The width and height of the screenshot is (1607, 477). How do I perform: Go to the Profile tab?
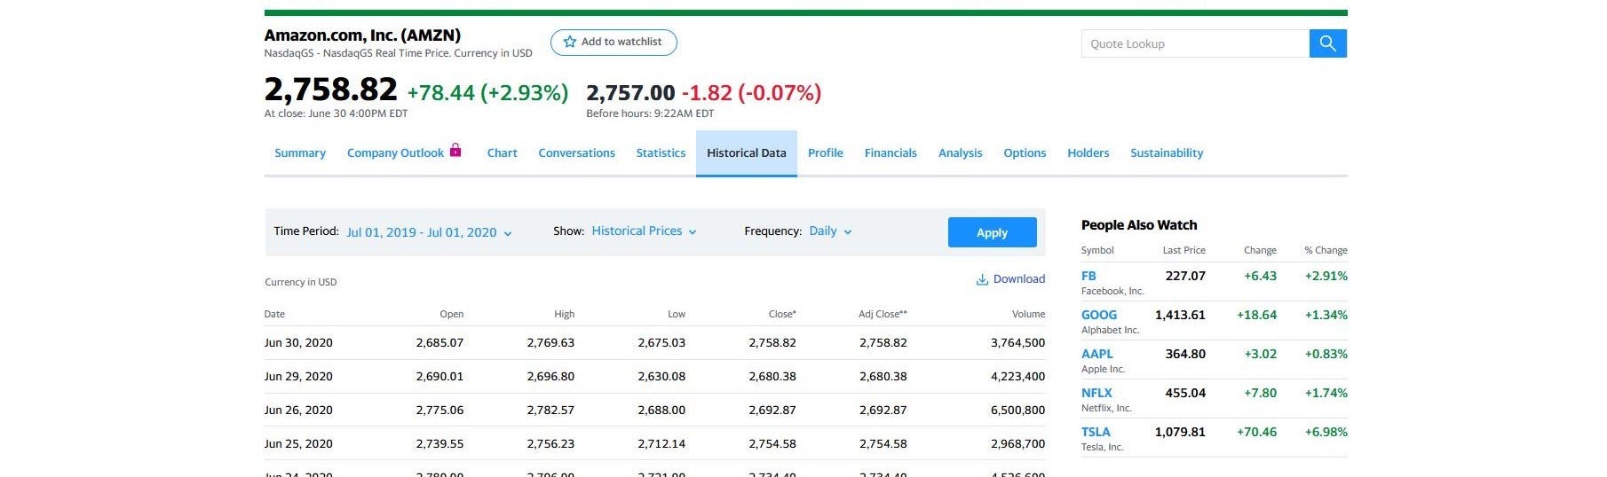point(825,153)
